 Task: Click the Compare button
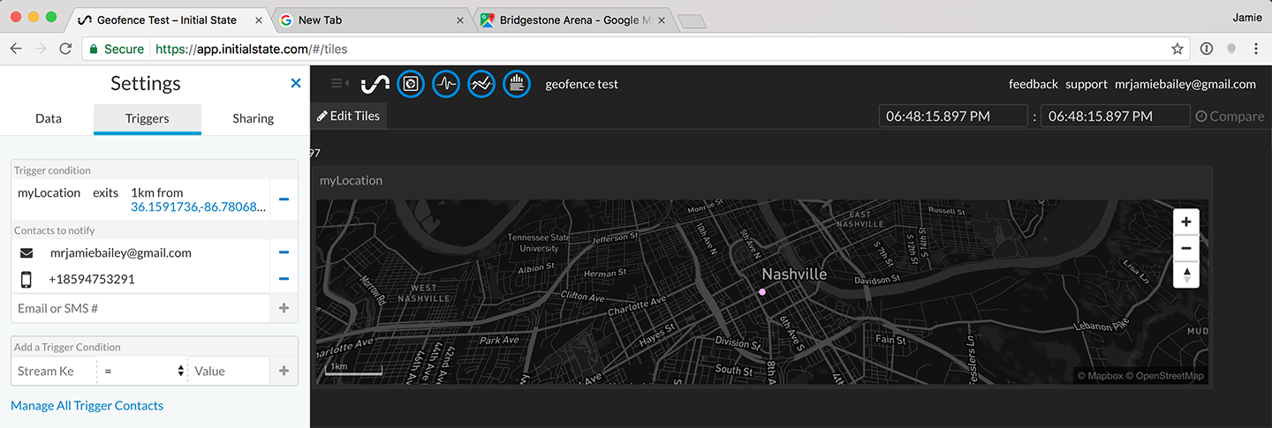pos(1230,116)
